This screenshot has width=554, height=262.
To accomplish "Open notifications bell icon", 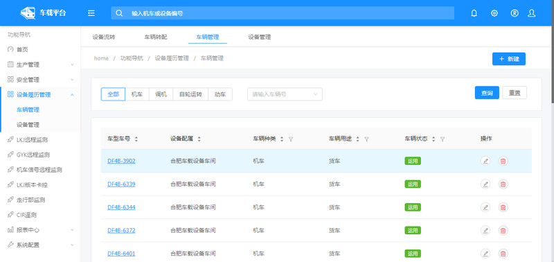I will [x=474, y=13].
